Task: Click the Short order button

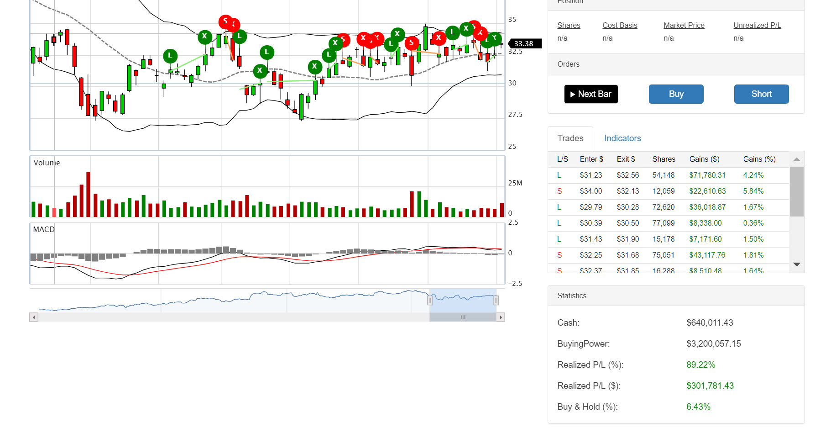Action: tap(762, 94)
